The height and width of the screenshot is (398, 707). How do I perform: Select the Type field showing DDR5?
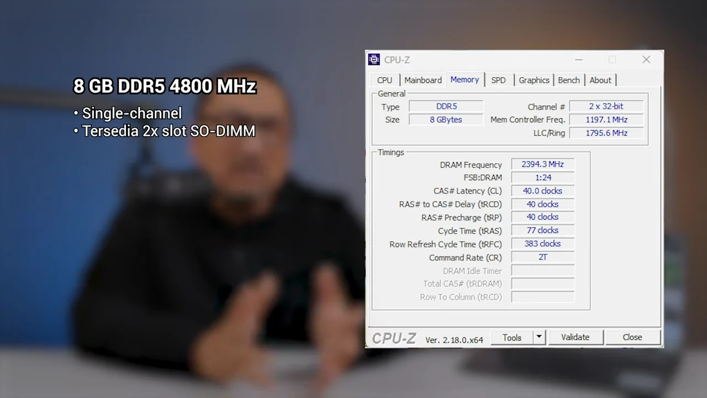click(446, 106)
